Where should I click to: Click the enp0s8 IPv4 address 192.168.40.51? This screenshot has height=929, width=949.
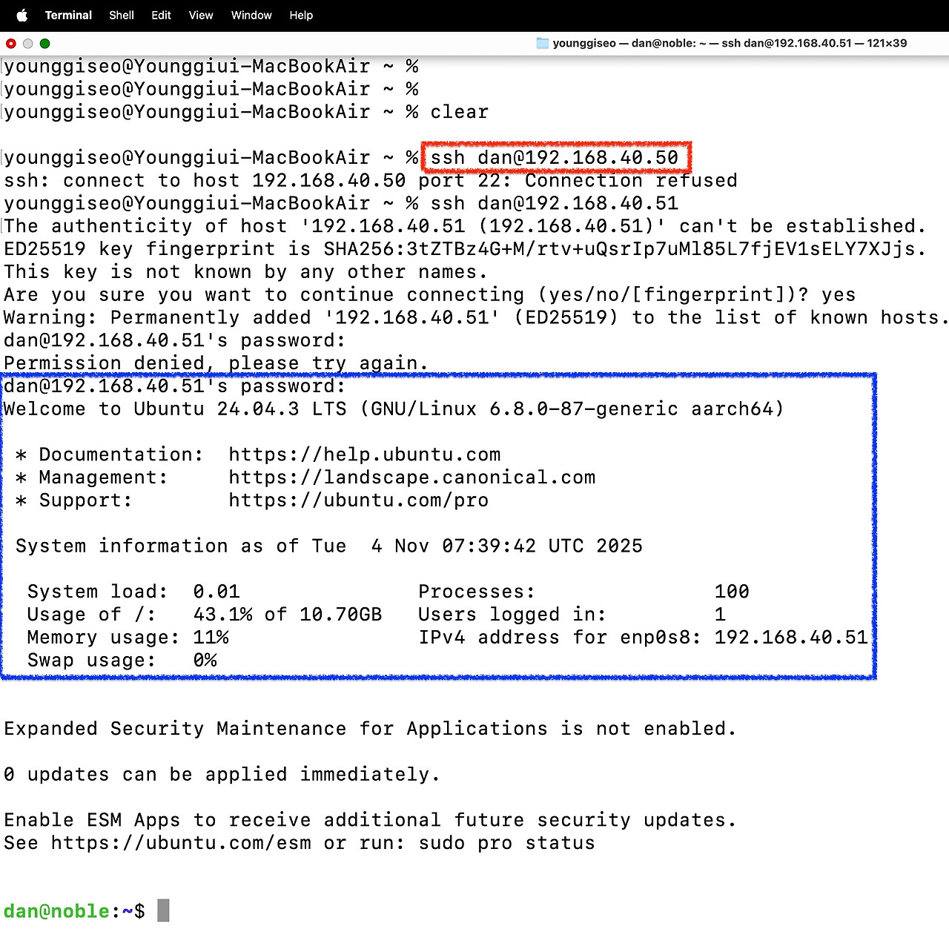tap(791, 638)
